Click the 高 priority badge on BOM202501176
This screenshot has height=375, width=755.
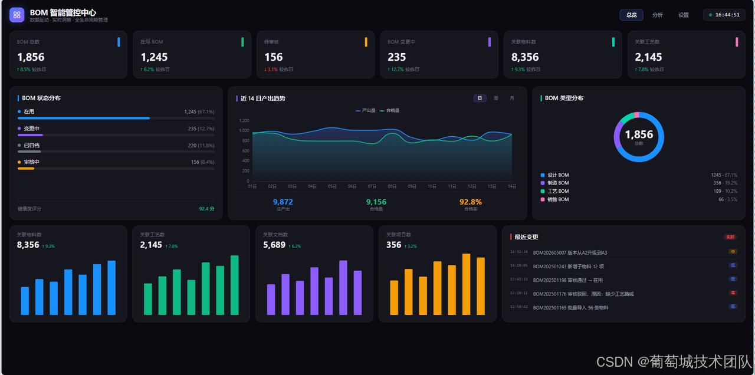pos(733,293)
